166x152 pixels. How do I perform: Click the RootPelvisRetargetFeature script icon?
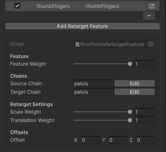[x=78, y=44]
